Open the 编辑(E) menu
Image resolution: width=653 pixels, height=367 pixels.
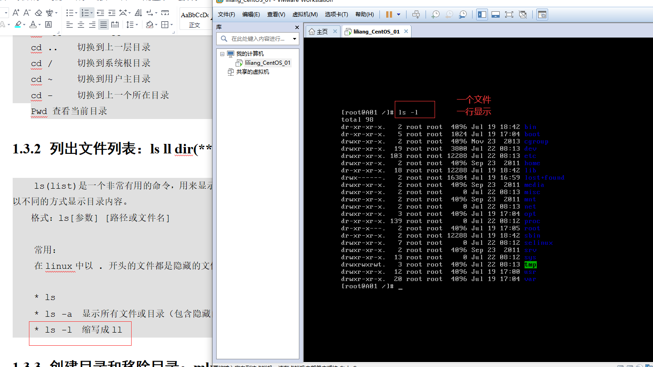pos(251,14)
